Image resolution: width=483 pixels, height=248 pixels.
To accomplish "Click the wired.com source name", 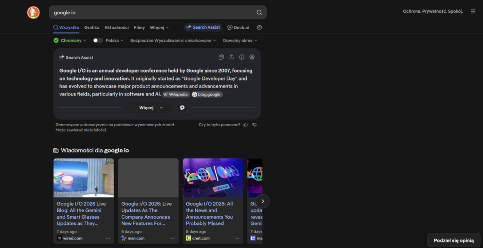I will (73, 238).
